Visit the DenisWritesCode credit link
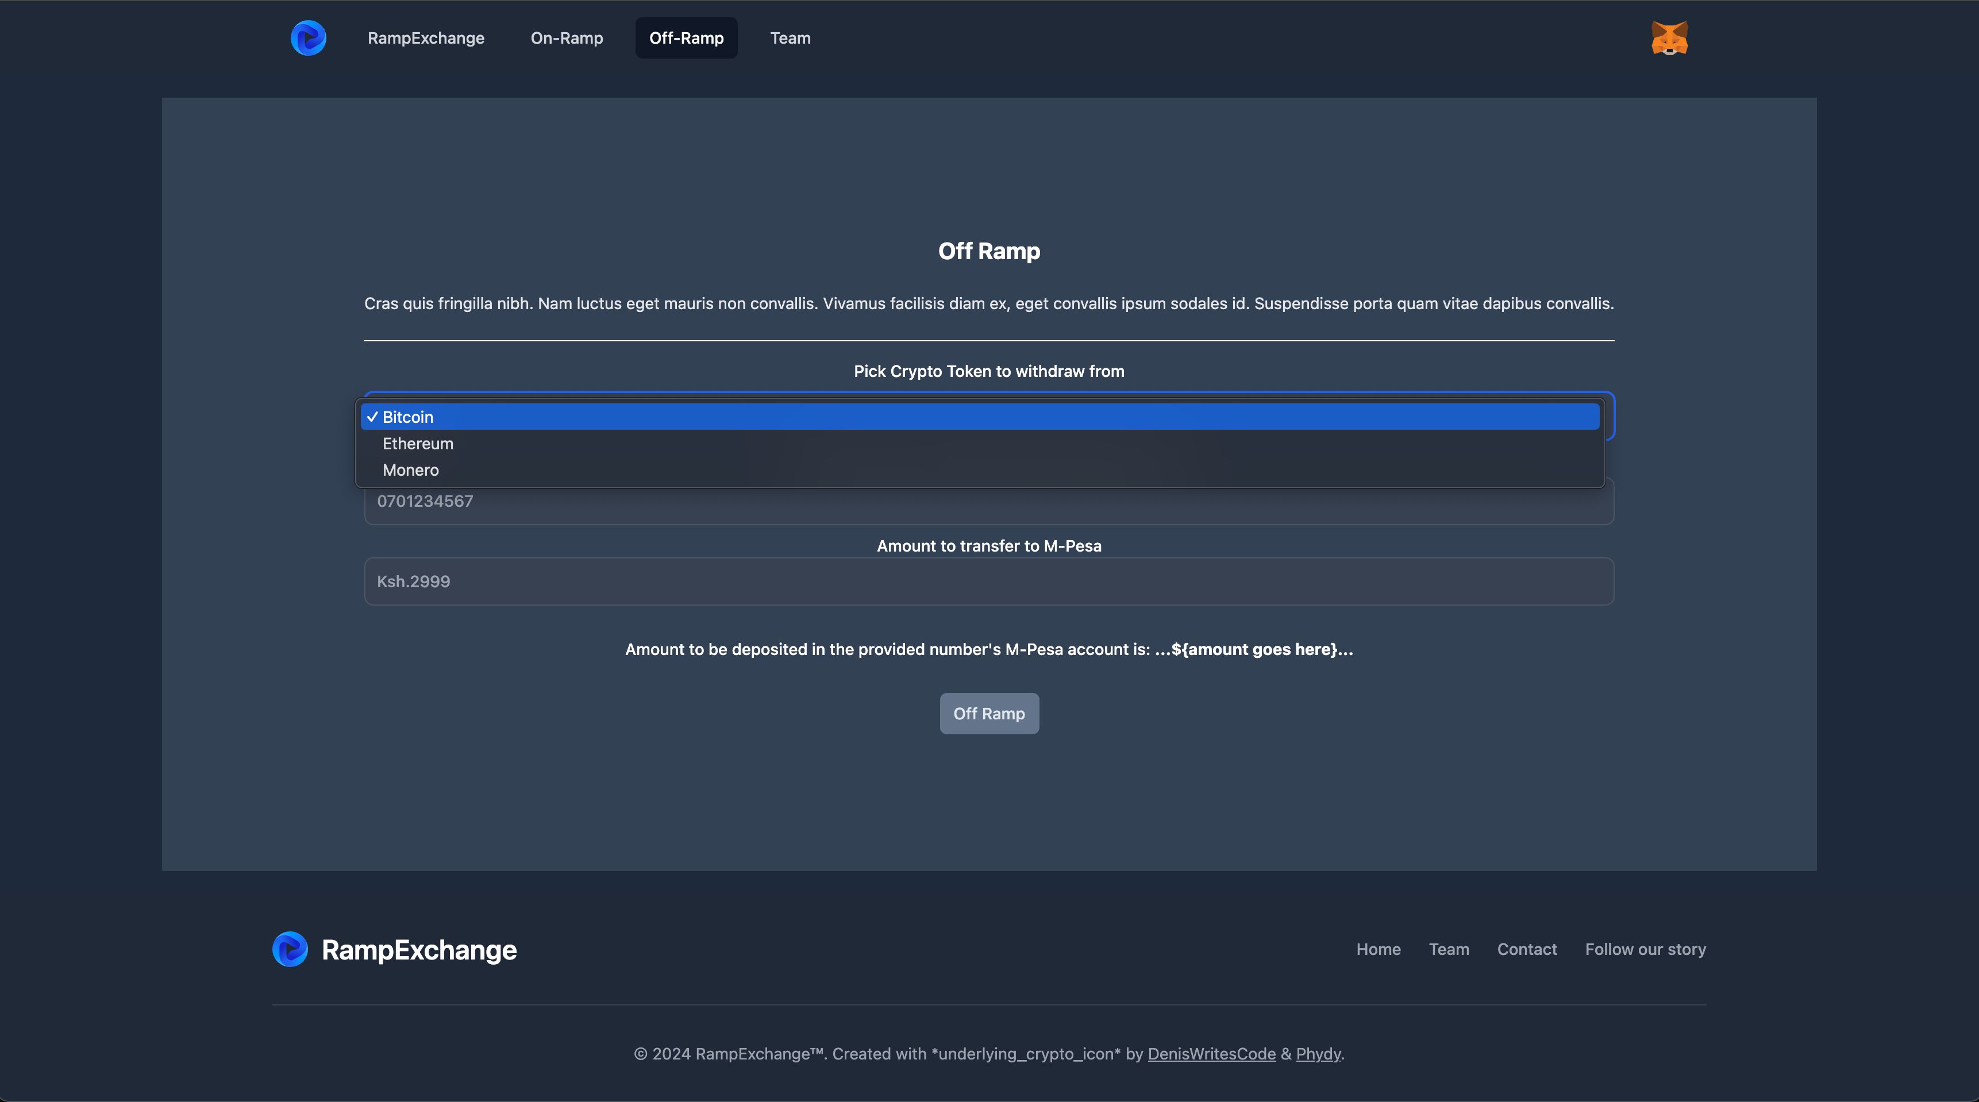1979x1102 pixels. click(x=1211, y=1054)
